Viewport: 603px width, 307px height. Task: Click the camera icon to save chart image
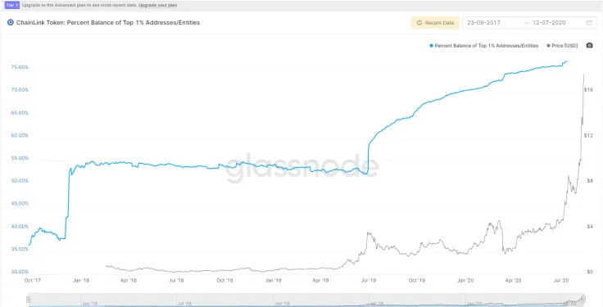tap(589, 45)
